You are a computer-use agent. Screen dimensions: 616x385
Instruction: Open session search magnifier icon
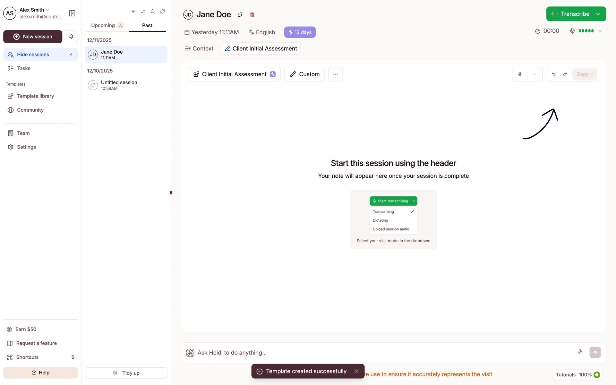point(153,12)
